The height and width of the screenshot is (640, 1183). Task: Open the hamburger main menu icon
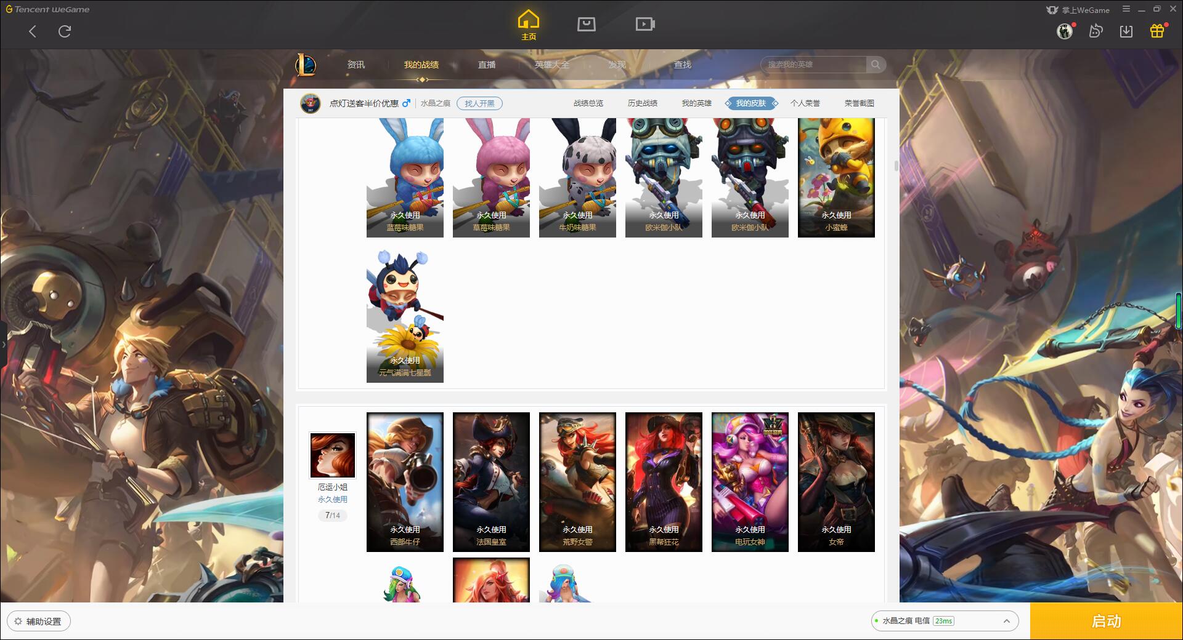(x=1126, y=9)
